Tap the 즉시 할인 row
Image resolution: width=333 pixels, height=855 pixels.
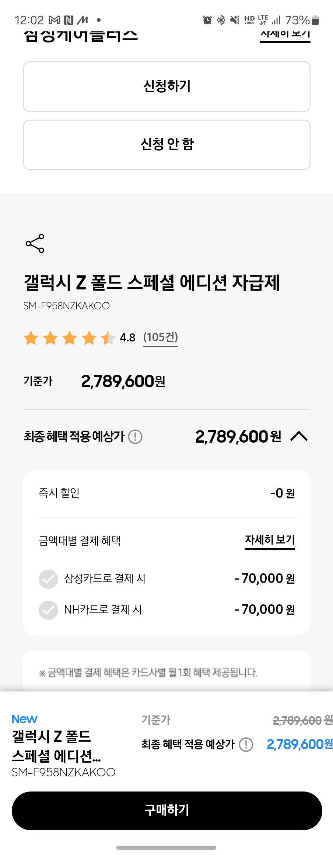pyautogui.click(x=166, y=493)
